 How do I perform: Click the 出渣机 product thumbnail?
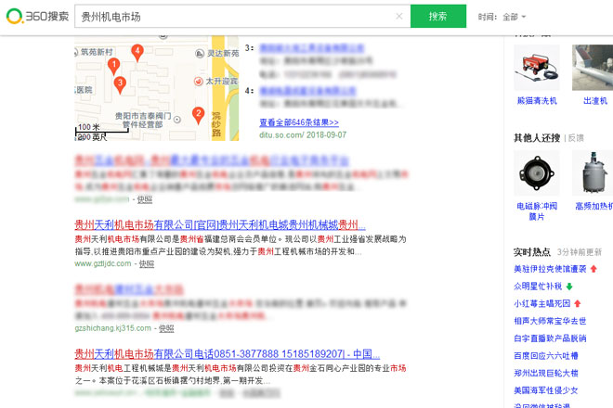(593, 68)
